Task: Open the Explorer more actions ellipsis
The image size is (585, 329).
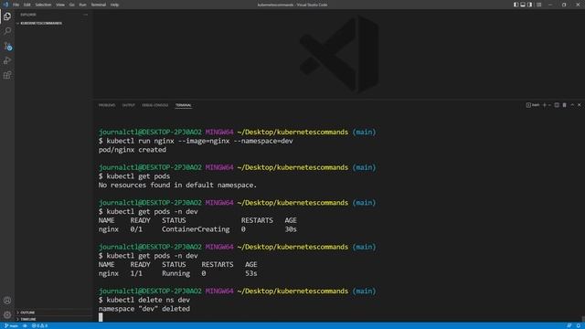Action: click(x=85, y=15)
